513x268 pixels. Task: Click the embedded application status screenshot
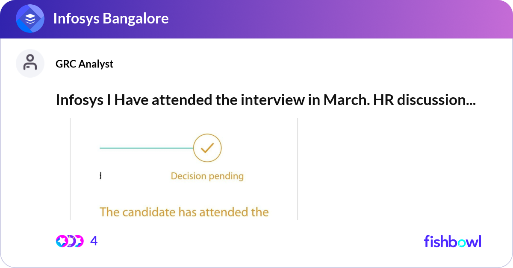(x=184, y=169)
